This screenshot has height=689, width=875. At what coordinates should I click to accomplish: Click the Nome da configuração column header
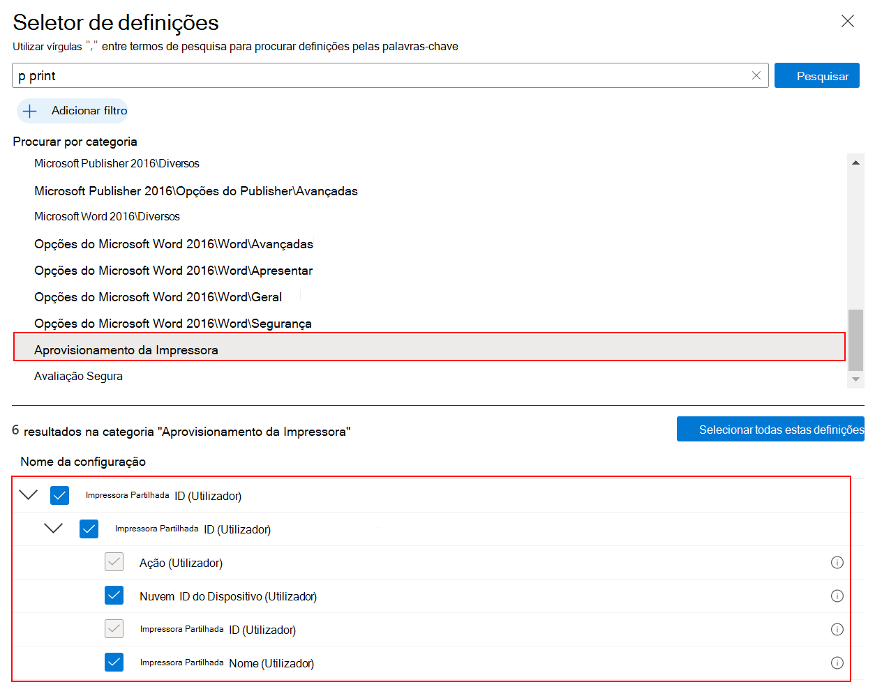click(x=83, y=462)
